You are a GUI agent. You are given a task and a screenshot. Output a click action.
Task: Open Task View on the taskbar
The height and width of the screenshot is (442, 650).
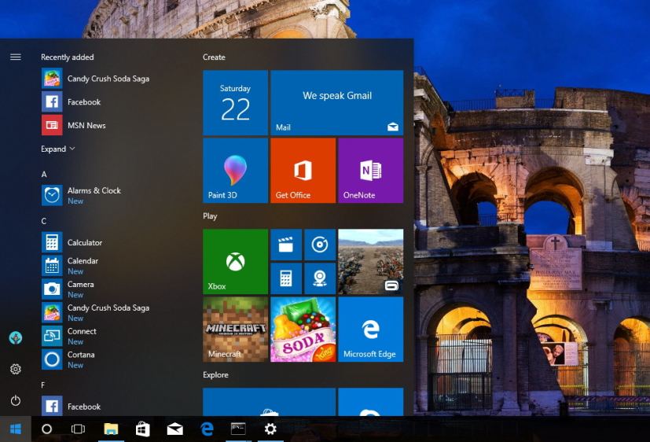click(x=78, y=429)
